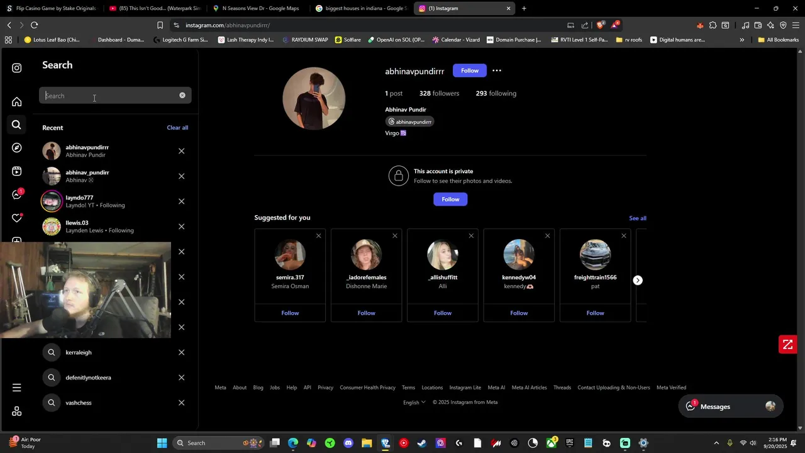This screenshot has height=453, width=805.
Task: Open Instagram home via logo icon
Action: (x=17, y=68)
